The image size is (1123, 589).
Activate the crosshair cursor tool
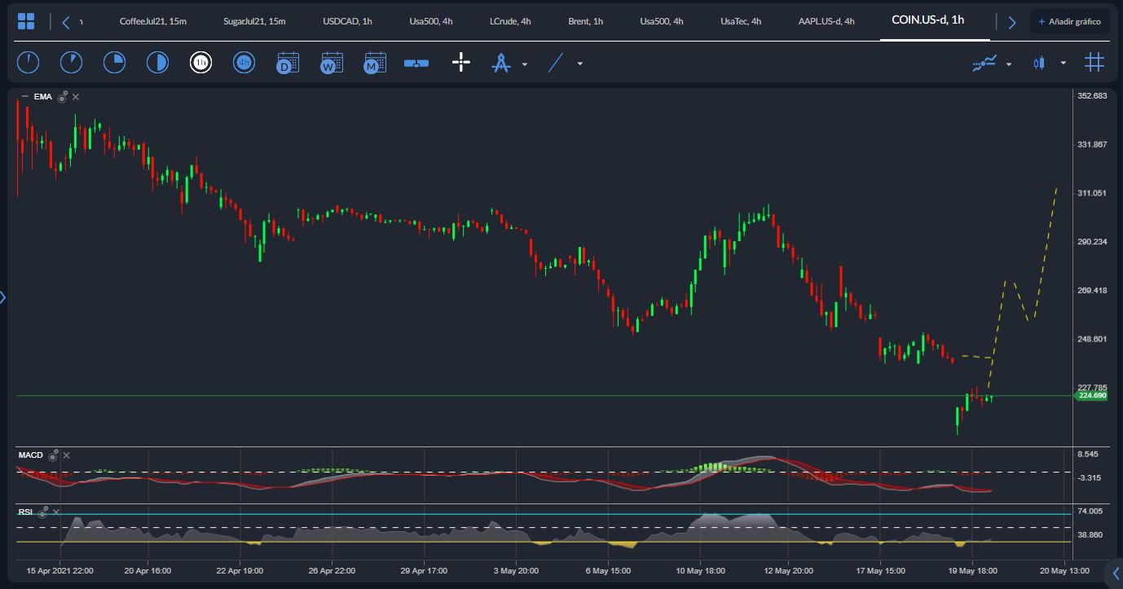click(x=460, y=62)
